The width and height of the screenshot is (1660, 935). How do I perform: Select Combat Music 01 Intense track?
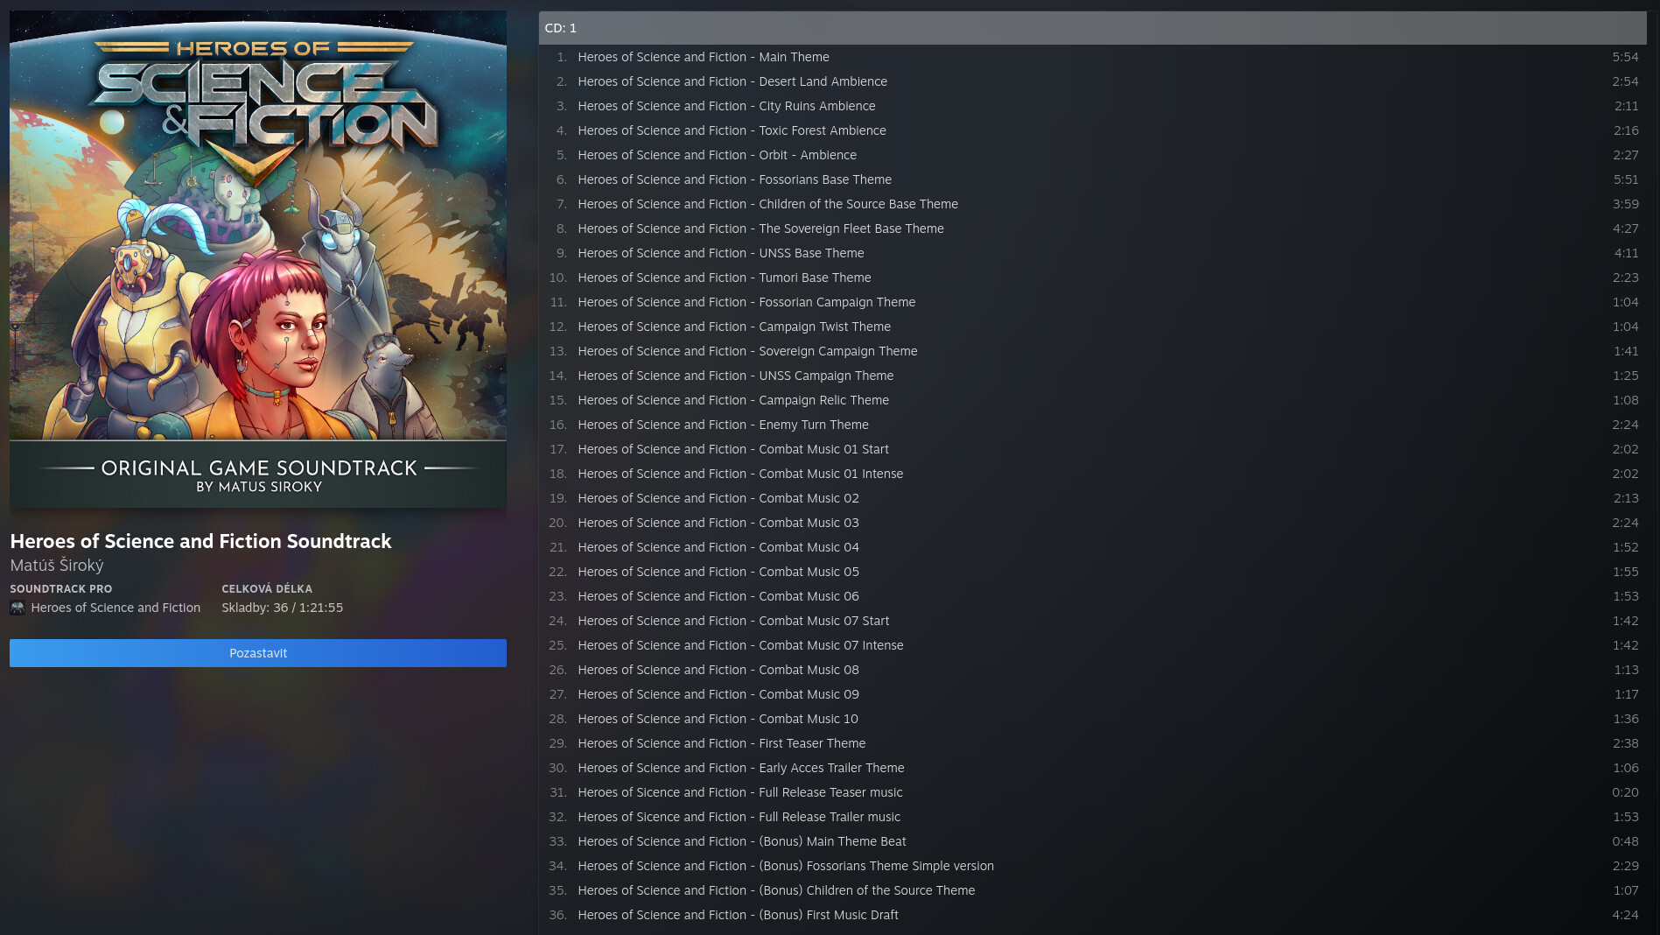tap(739, 474)
